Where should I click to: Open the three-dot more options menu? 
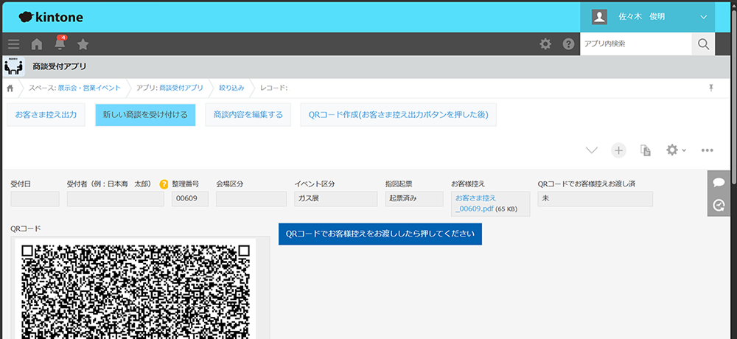tap(708, 150)
